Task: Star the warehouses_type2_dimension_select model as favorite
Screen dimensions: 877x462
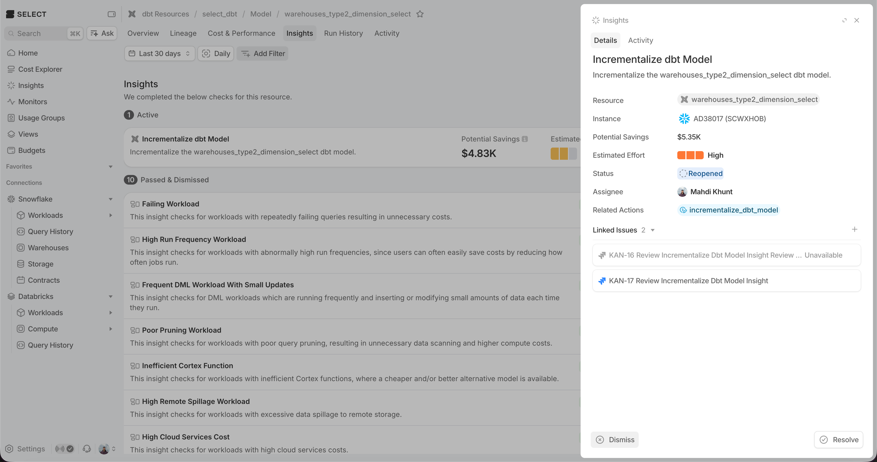Action: [420, 14]
